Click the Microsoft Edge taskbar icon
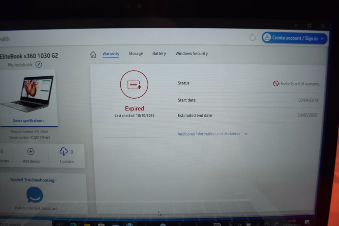 [73, 225]
